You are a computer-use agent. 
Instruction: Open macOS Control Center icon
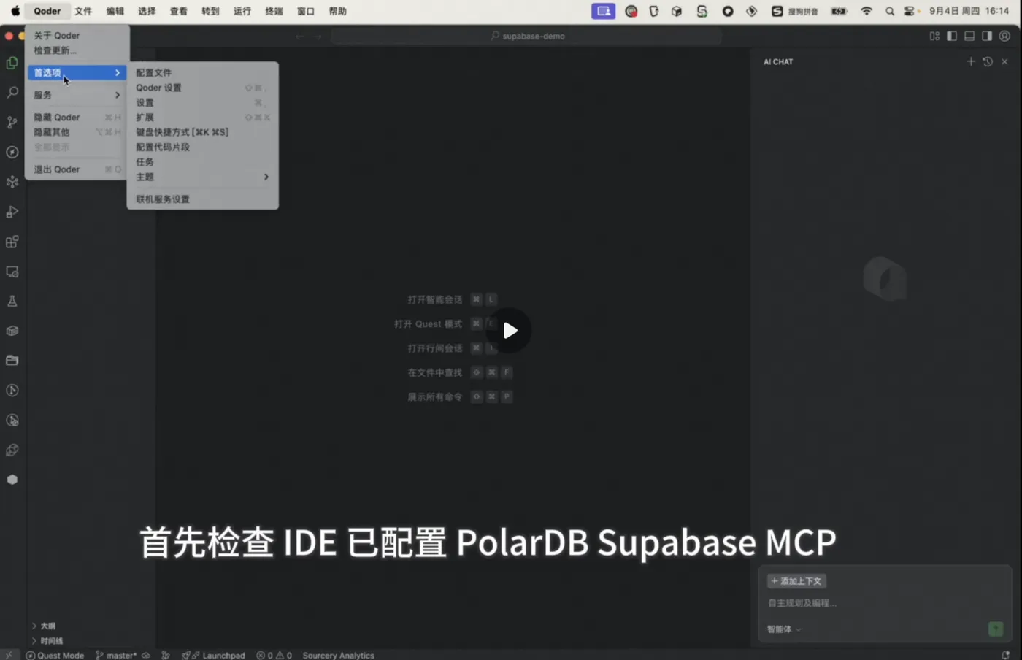coord(910,11)
